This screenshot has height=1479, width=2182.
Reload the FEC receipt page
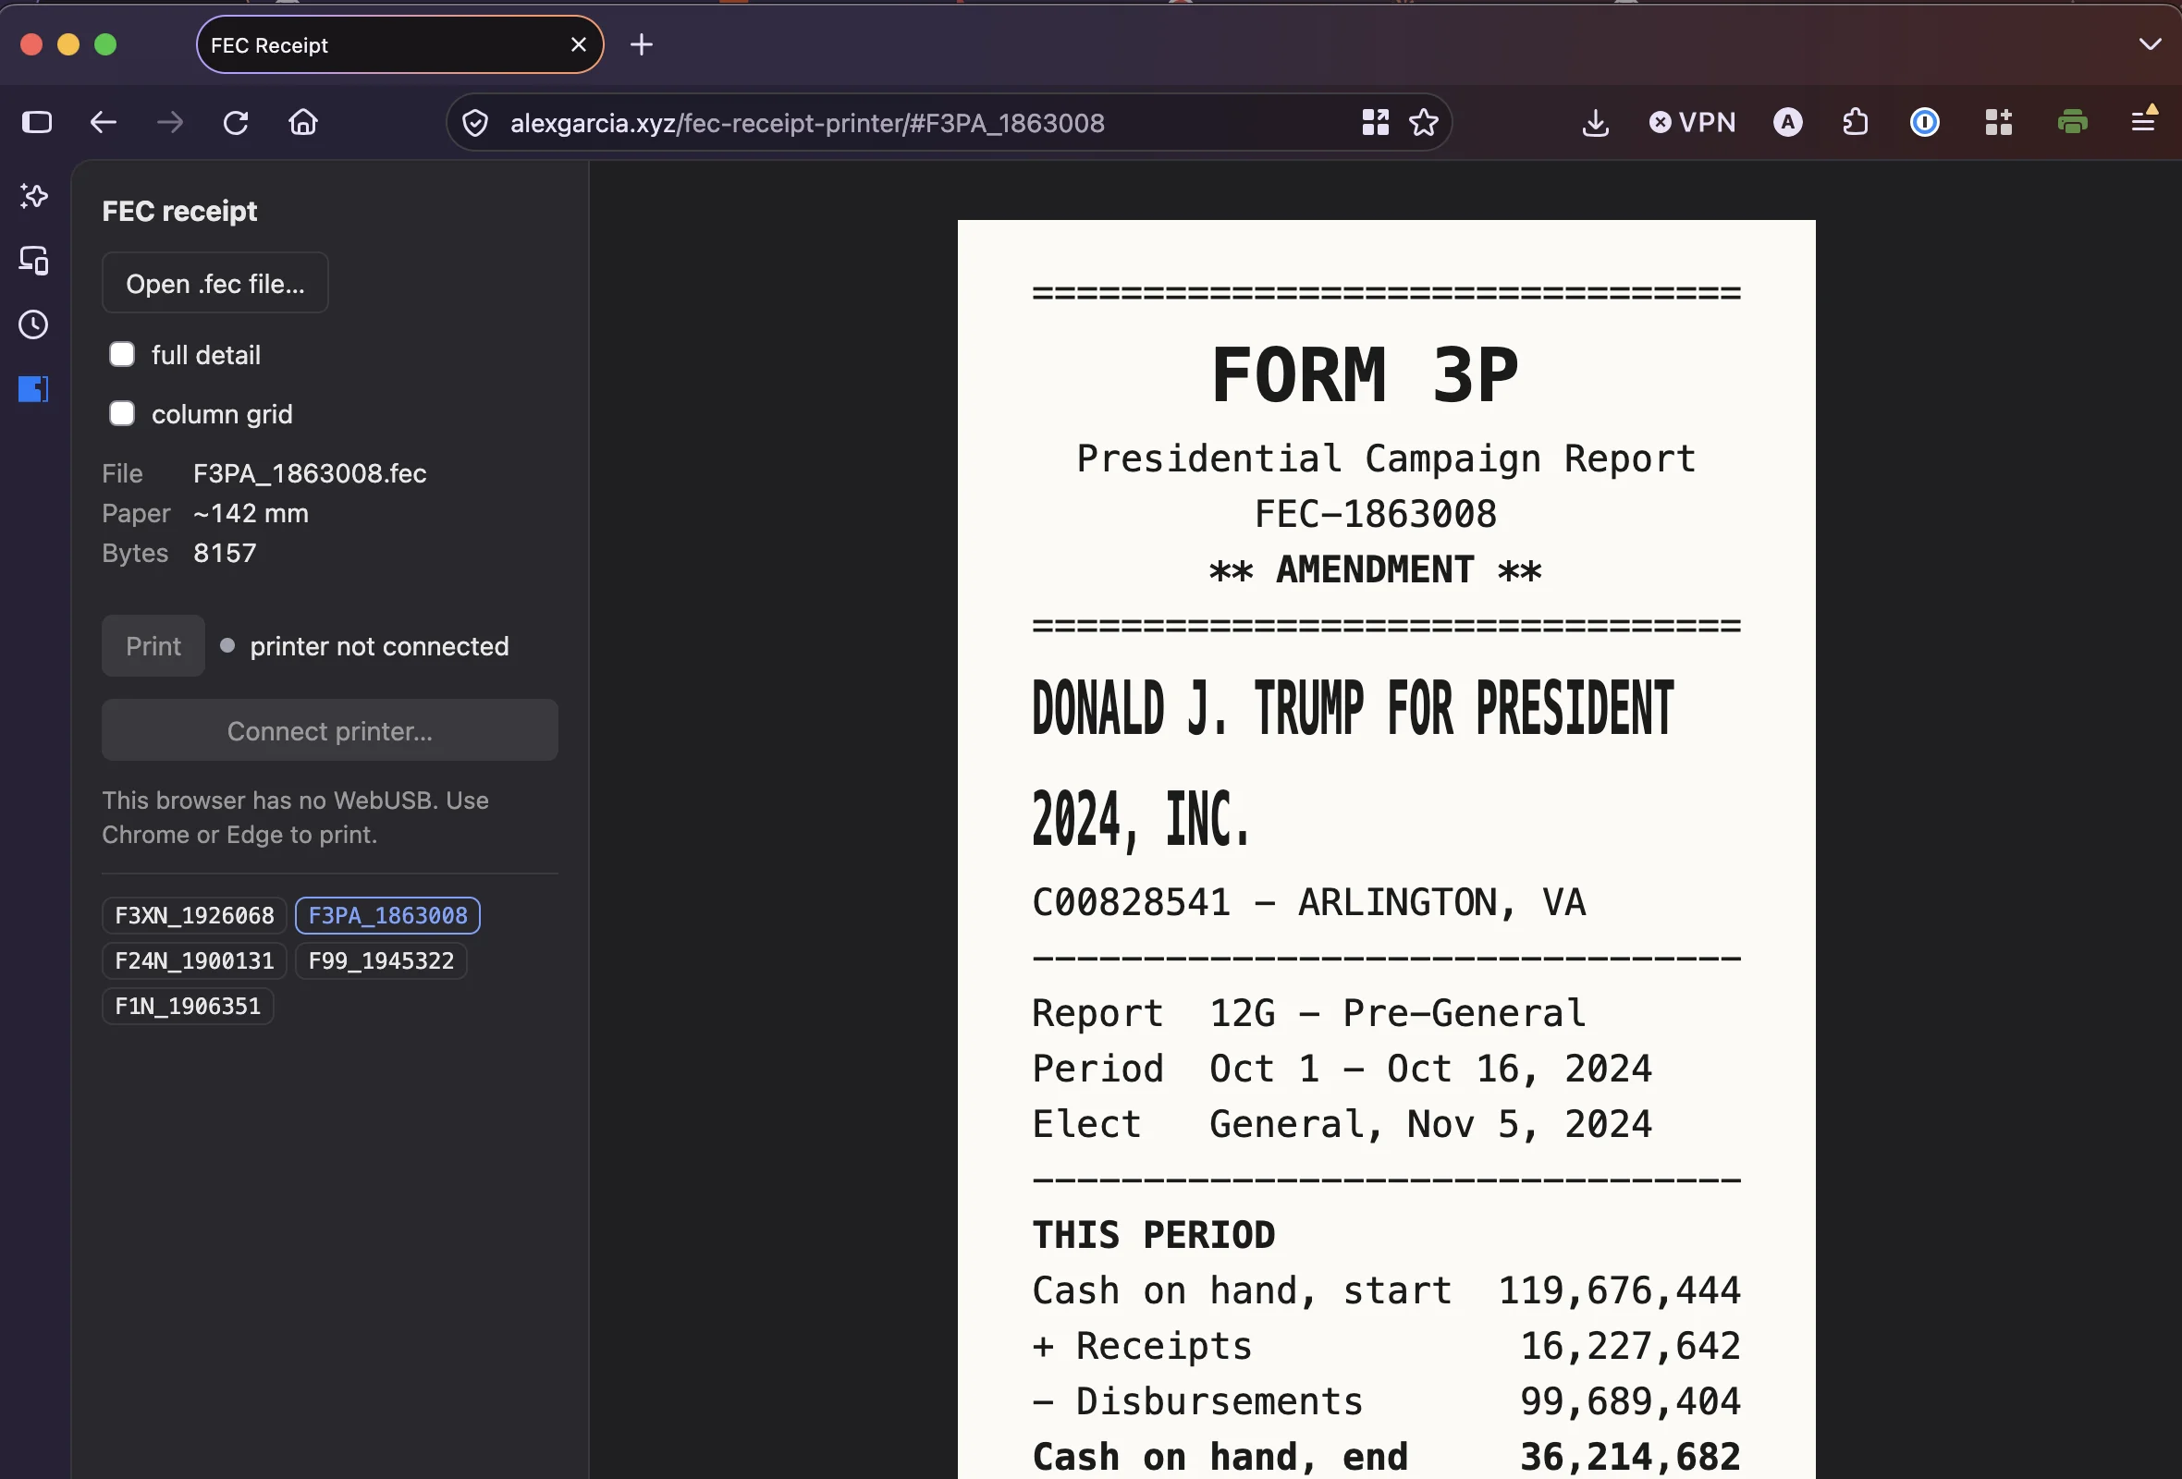coord(236,122)
